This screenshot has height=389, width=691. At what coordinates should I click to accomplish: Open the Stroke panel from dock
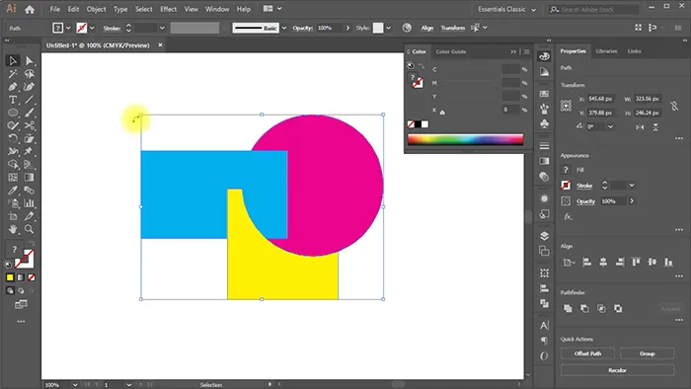click(544, 145)
